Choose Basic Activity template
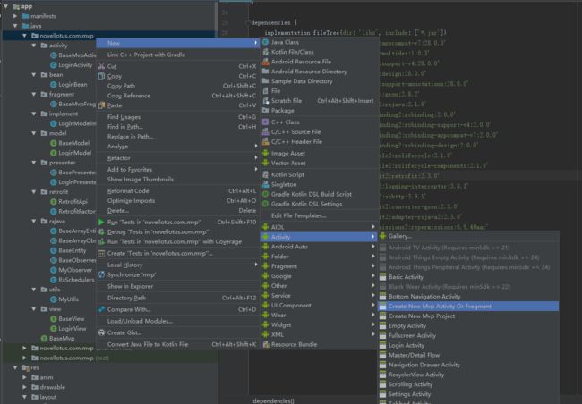 [468, 277]
